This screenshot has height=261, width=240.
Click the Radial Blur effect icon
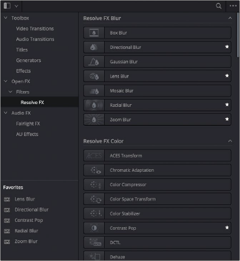pos(94,105)
